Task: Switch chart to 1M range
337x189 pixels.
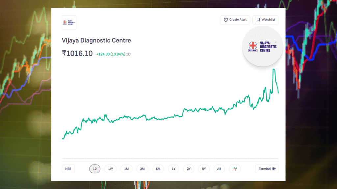Action: tap(126, 169)
